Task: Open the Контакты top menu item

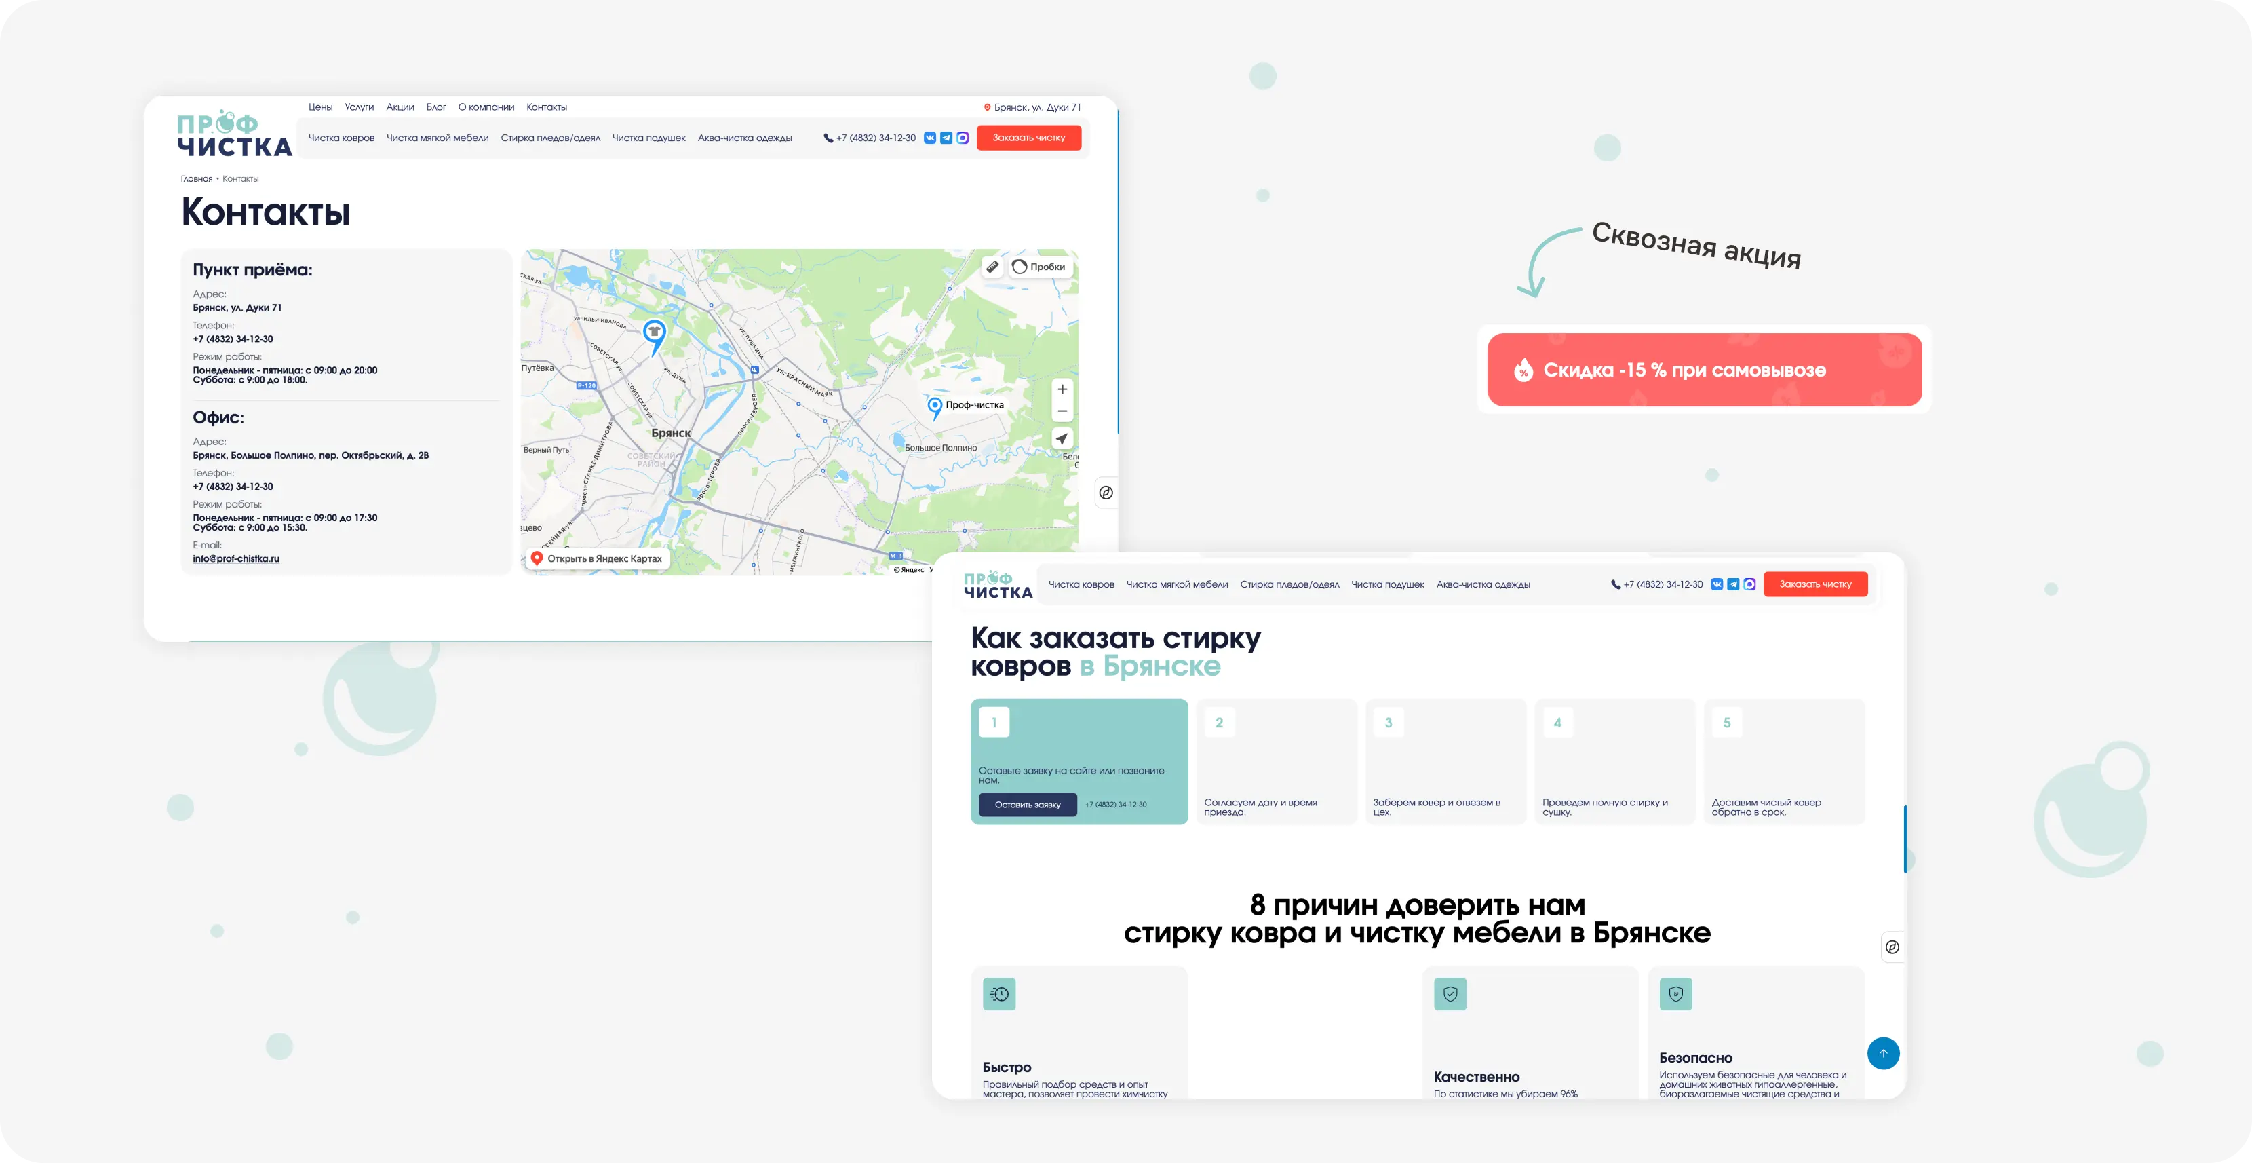Action: click(547, 108)
